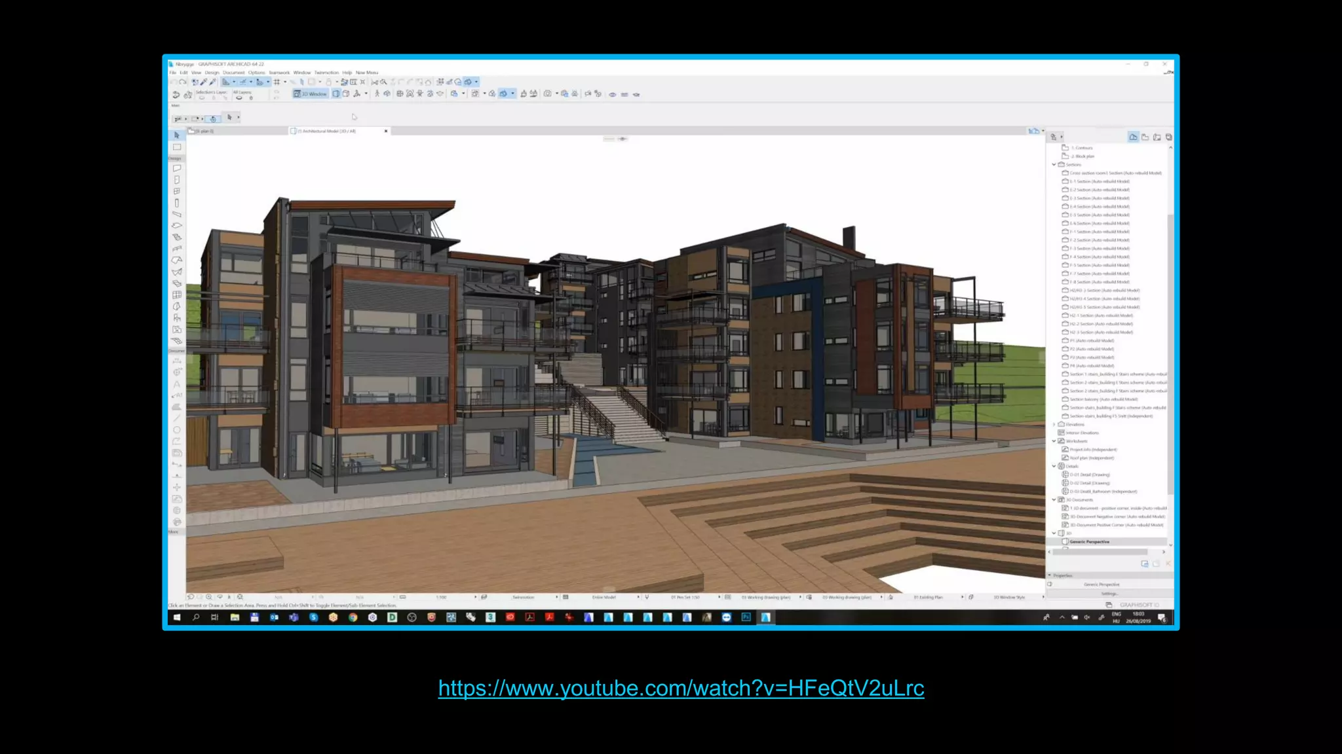
Task: Open the Design menu
Action: pos(212,73)
